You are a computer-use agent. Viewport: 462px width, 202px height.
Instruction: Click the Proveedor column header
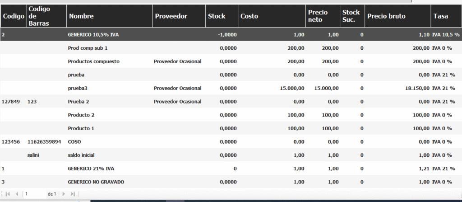pos(171,16)
